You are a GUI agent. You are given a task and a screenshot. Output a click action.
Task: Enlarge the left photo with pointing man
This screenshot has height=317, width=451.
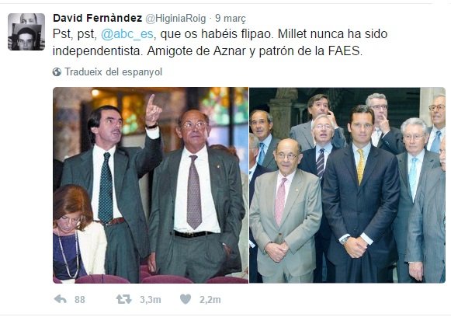[x=151, y=185]
